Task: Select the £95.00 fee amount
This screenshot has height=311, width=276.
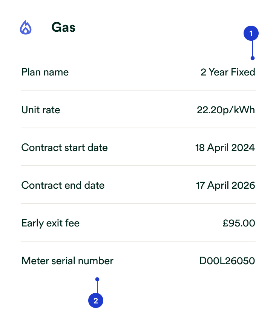Action: point(239,223)
